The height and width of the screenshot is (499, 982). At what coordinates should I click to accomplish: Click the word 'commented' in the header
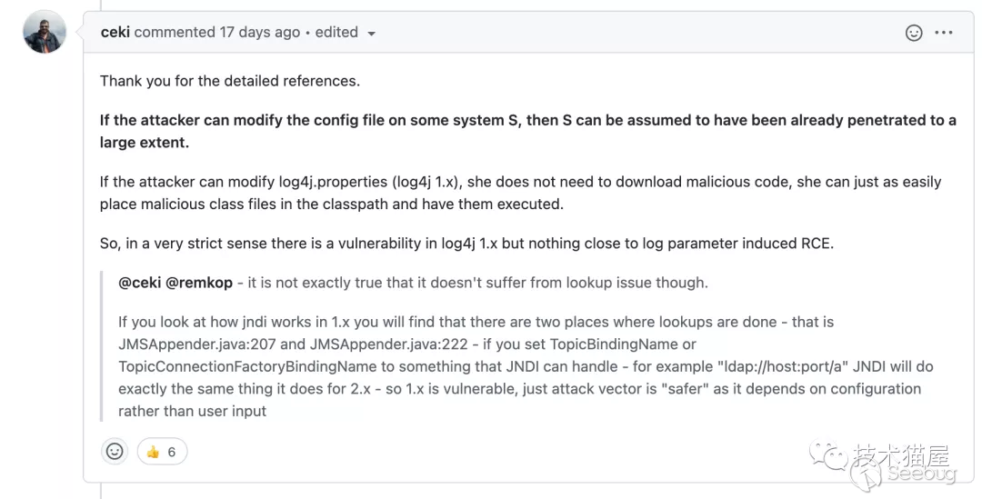point(175,32)
